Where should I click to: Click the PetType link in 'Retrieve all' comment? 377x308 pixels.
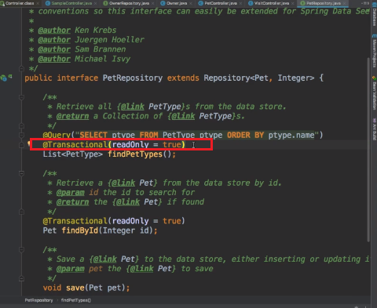pos(165,107)
